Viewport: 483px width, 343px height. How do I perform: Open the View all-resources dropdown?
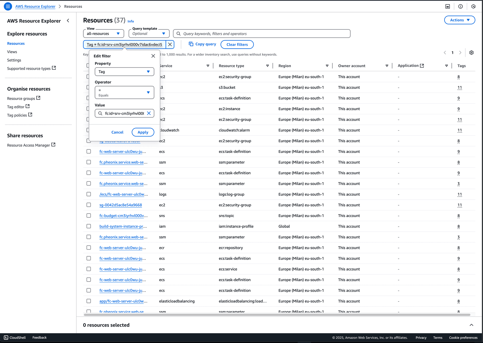[103, 33]
